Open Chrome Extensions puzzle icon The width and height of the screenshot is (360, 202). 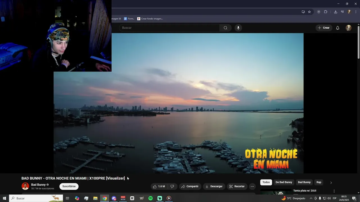(326, 12)
